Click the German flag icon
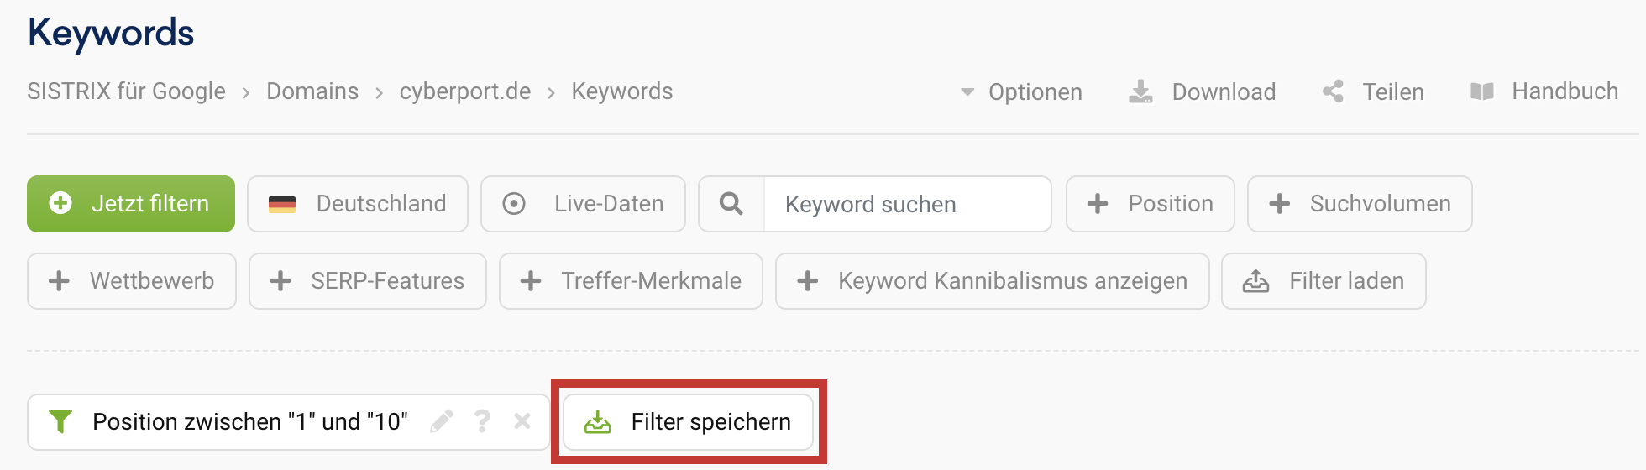 click(282, 204)
